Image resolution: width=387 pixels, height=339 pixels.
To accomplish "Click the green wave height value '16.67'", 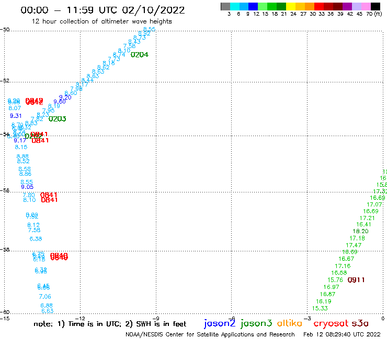I will (346, 259).
